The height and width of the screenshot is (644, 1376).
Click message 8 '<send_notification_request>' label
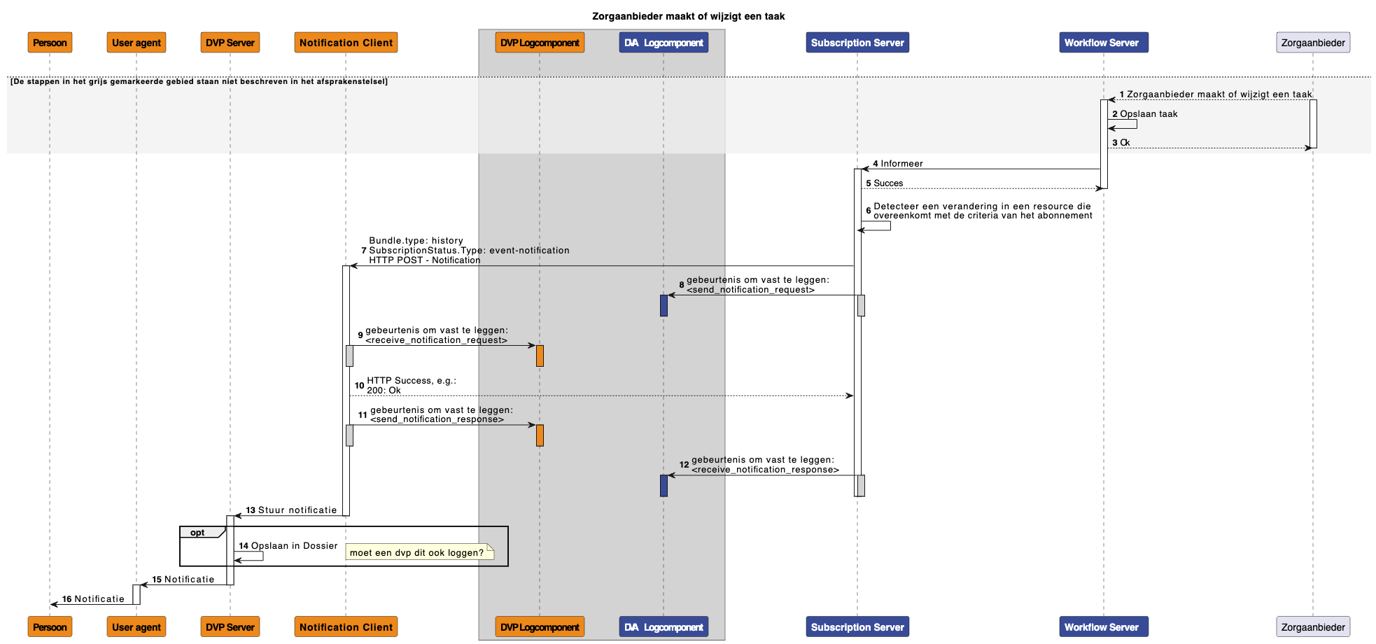coord(750,290)
